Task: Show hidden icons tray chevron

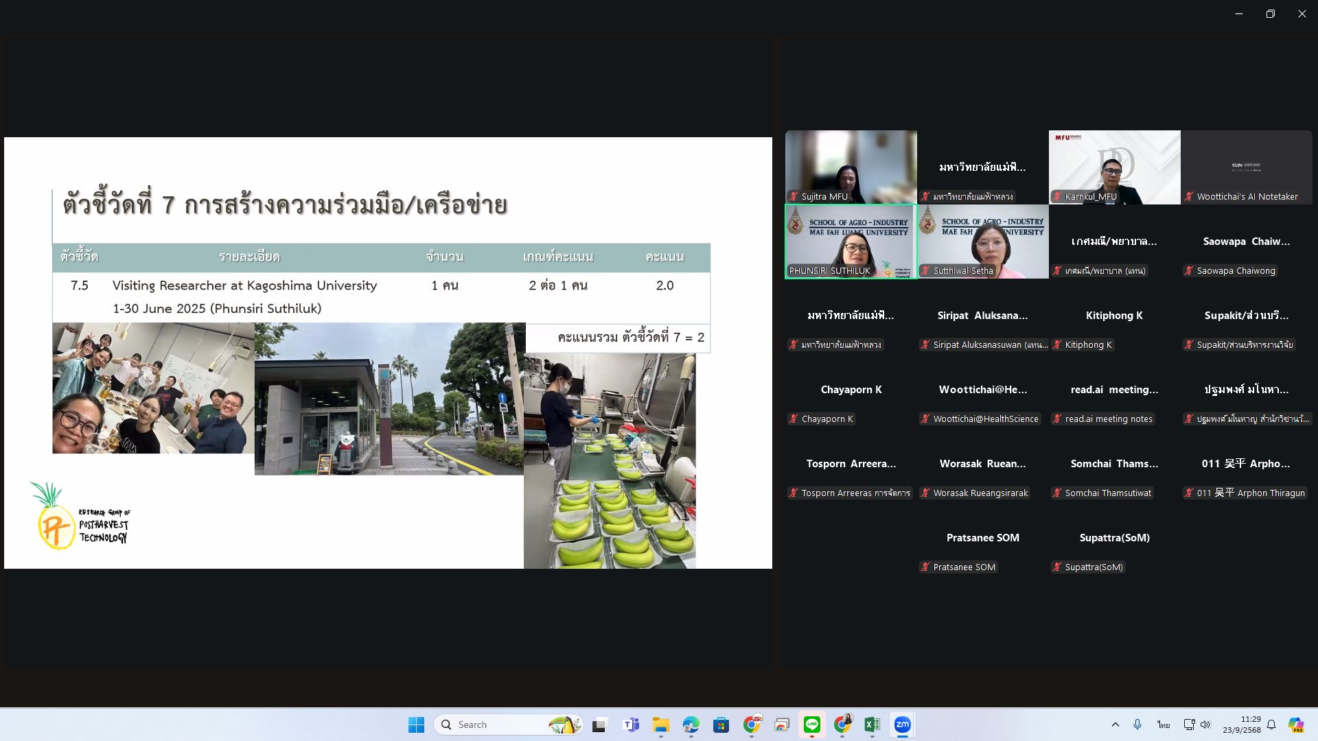Action: 1115,725
